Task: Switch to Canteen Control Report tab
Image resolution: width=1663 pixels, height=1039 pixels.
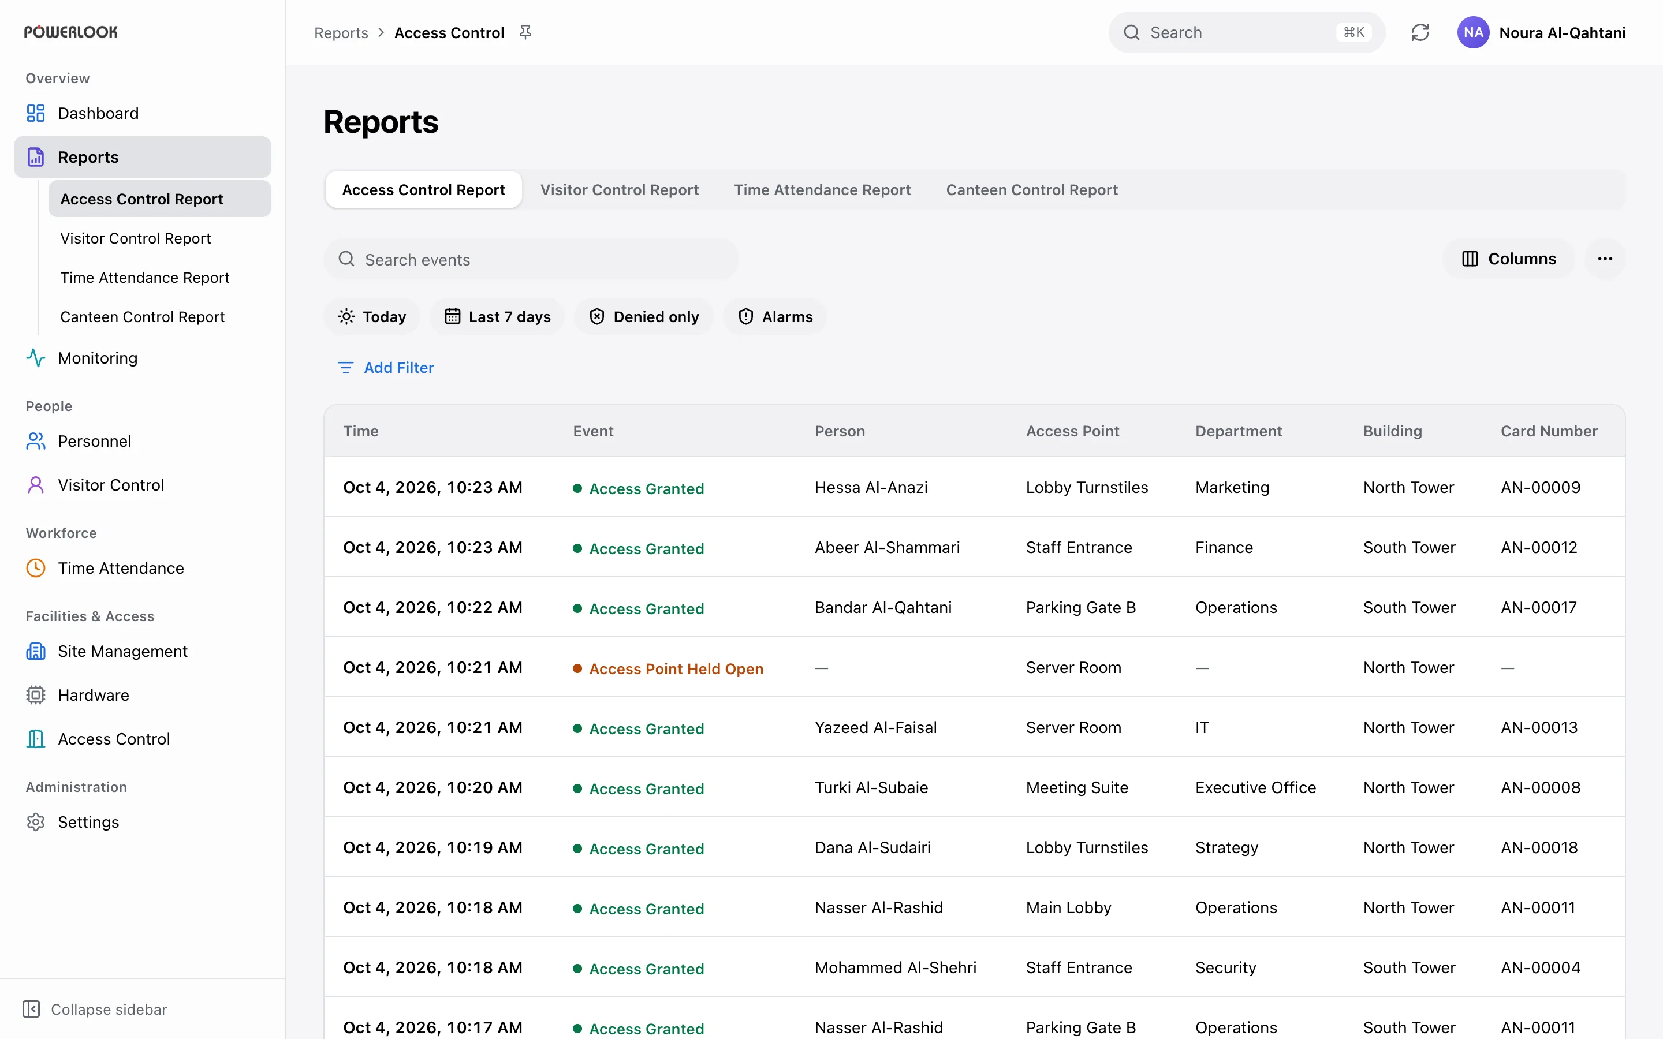Action: [1031, 190]
